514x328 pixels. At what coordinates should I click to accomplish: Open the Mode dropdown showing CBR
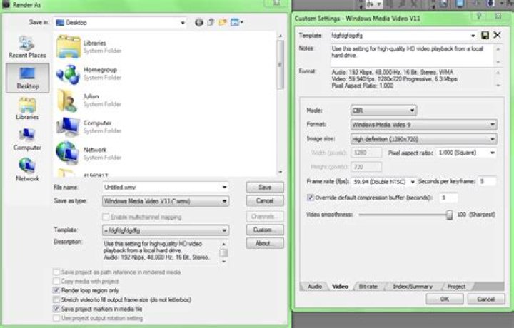click(x=383, y=111)
